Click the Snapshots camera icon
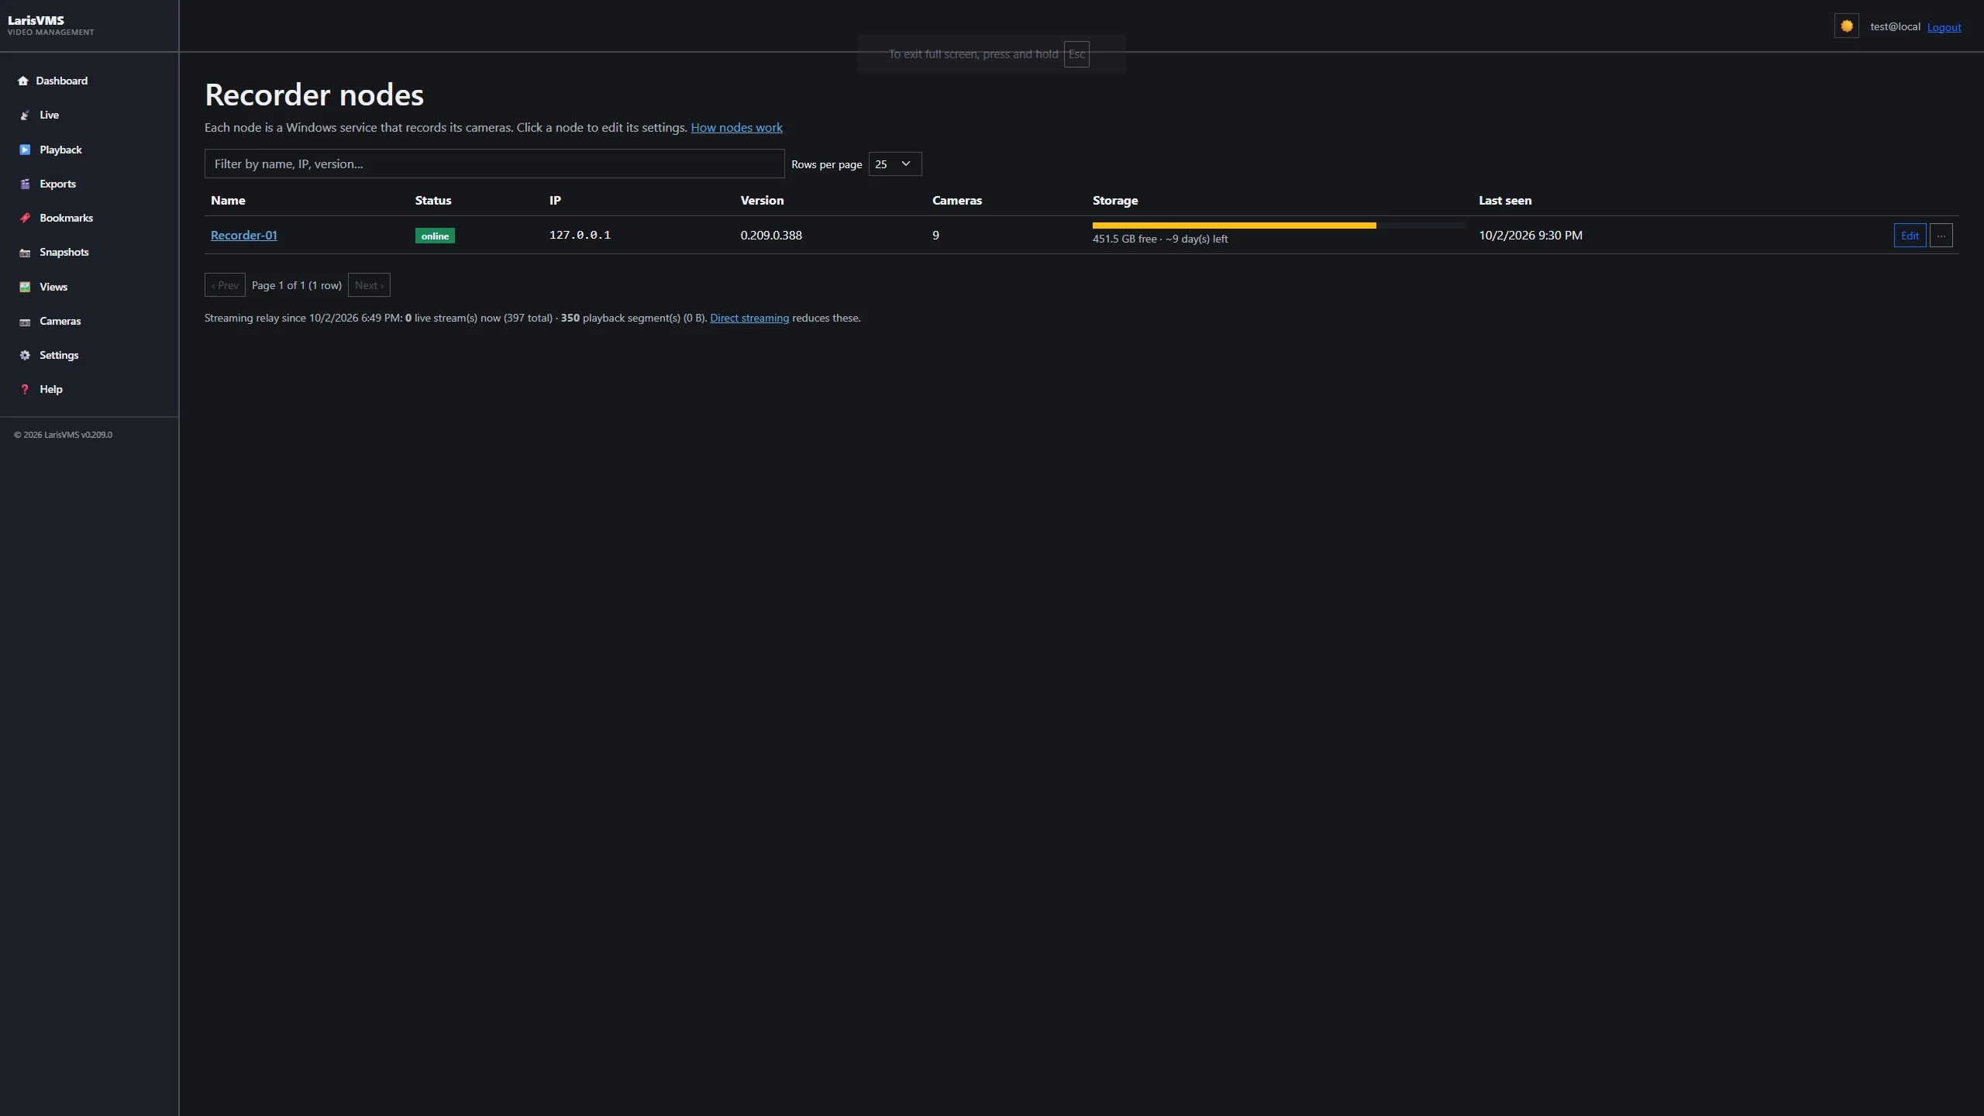Screen dimensions: 1984x1116 (x=25, y=253)
